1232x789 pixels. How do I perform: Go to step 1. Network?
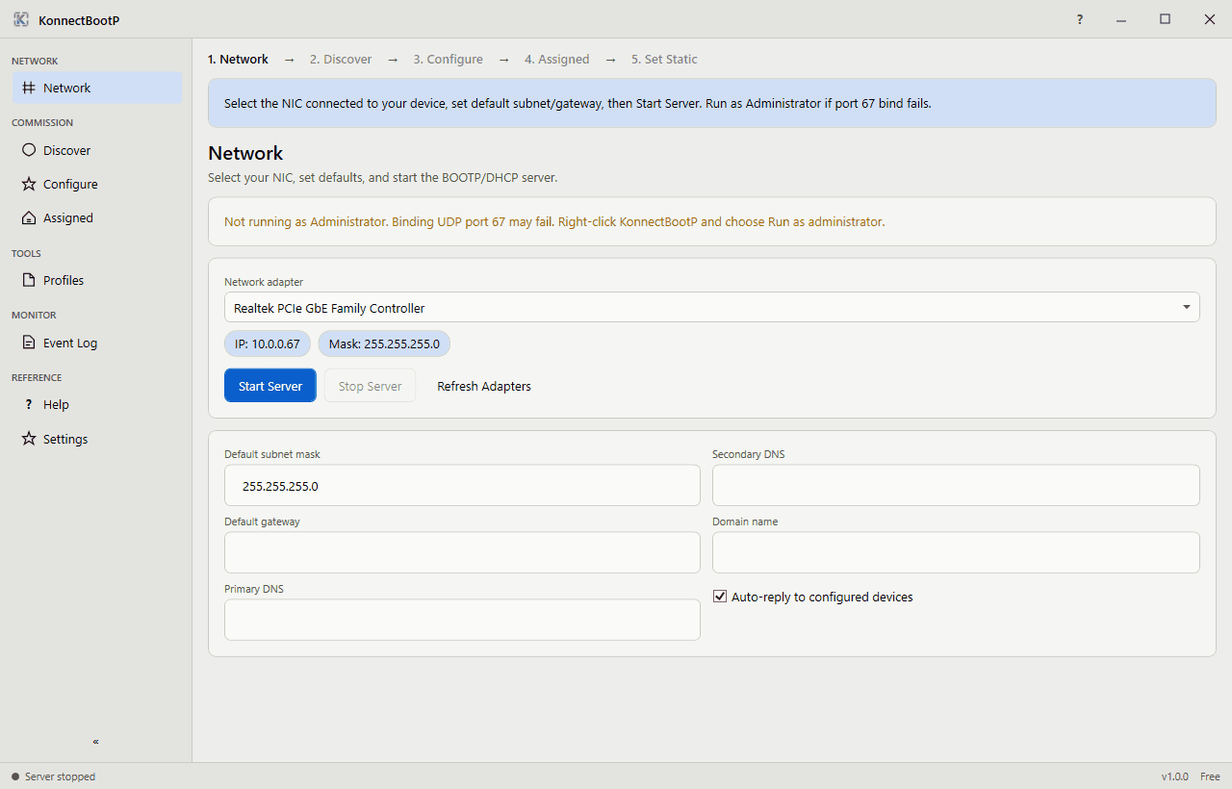238,59
